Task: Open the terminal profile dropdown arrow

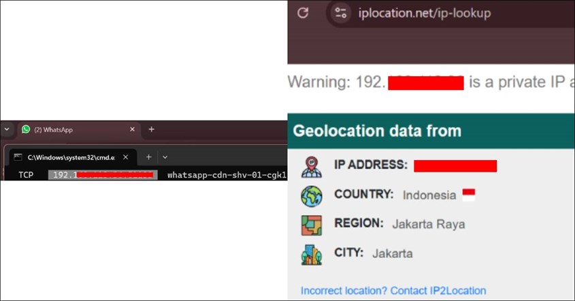Action: (x=165, y=157)
